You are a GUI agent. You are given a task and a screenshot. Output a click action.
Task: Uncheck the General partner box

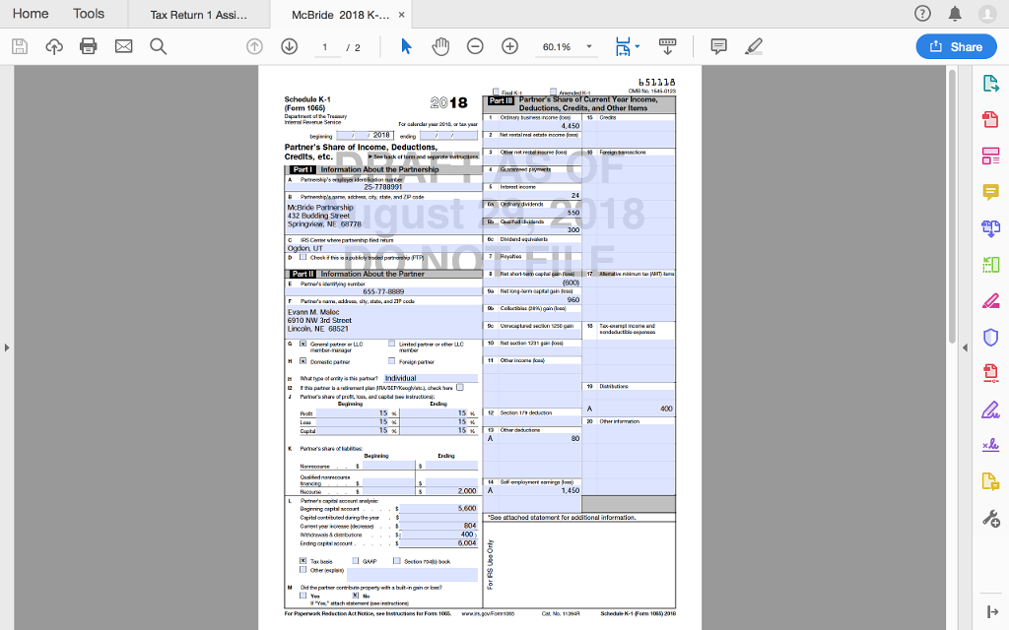[x=303, y=344]
